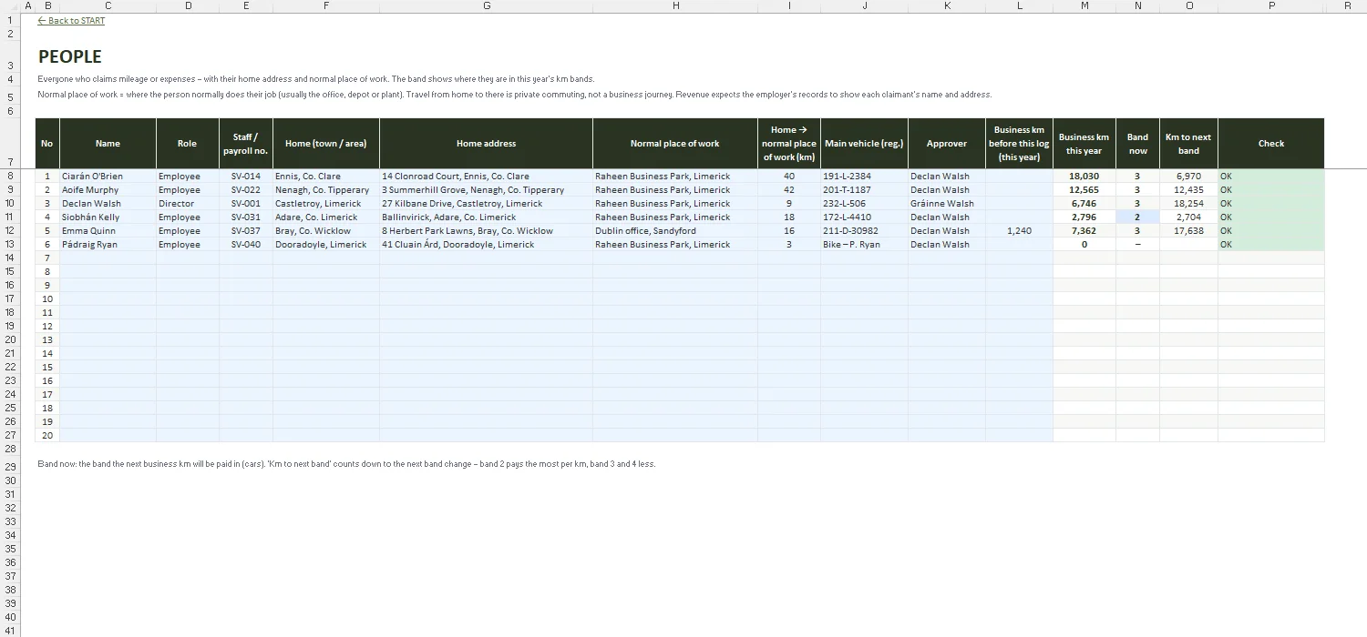Select address 41 Cluain Árd, Dooradoyle
This screenshot has height=637, width=1367.
click(x=486, y=244)
